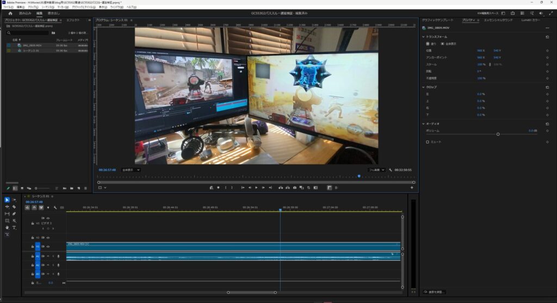This screenshot has width=557, height=303.
Task: Switch to the Lumetri カラー tab
Action: point(530,20)
